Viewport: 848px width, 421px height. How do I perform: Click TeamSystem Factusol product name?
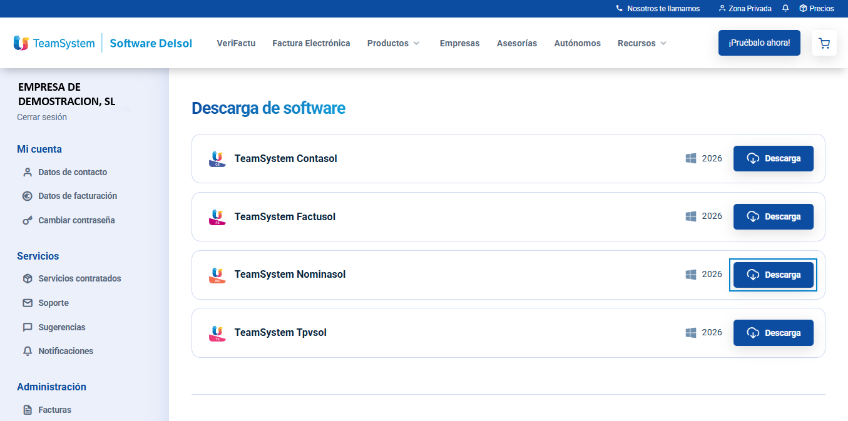point(285,216)
